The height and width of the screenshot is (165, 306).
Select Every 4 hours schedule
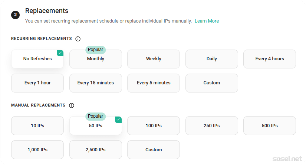click(270, 59)
